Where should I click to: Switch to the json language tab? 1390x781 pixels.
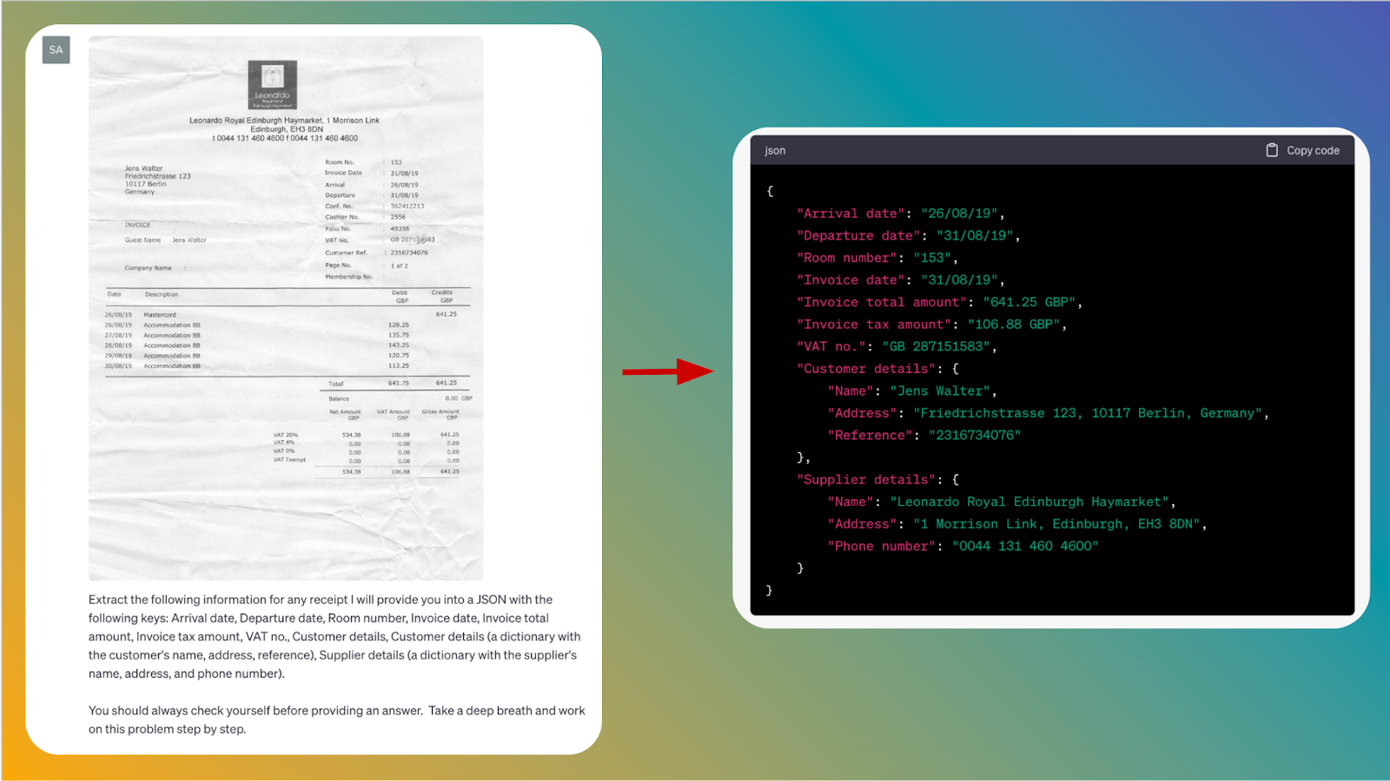pyautogui.click(x=773, y=149)
